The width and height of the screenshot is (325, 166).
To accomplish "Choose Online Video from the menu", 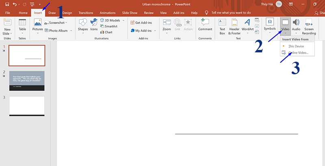I will tap(297, 53).
